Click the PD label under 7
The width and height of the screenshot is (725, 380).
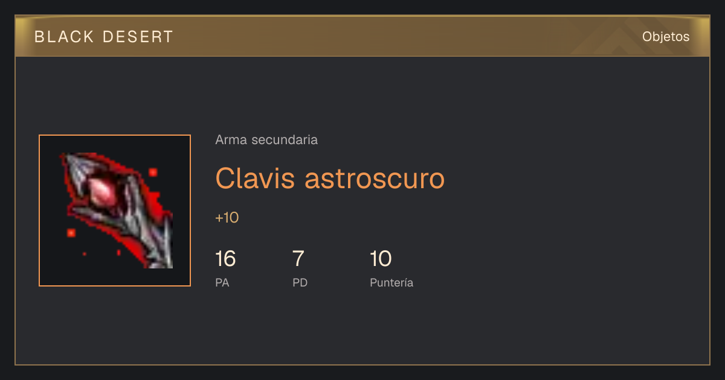point(300,282)
